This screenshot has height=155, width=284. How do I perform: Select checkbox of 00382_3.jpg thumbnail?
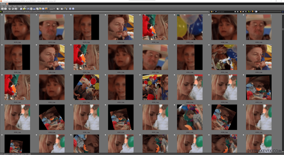coord(71,75)
